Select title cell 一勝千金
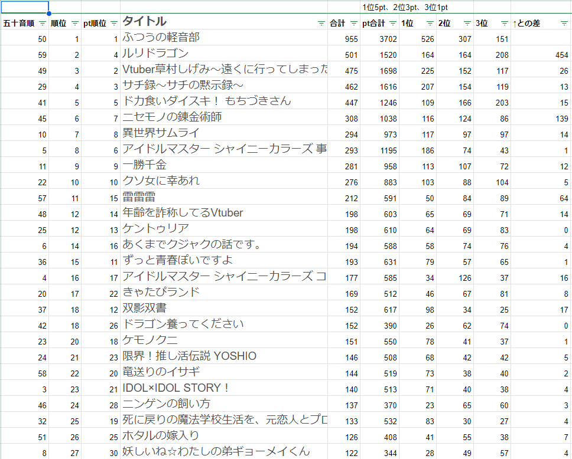Viewport: 572px width, 459px height. [223, 165]
